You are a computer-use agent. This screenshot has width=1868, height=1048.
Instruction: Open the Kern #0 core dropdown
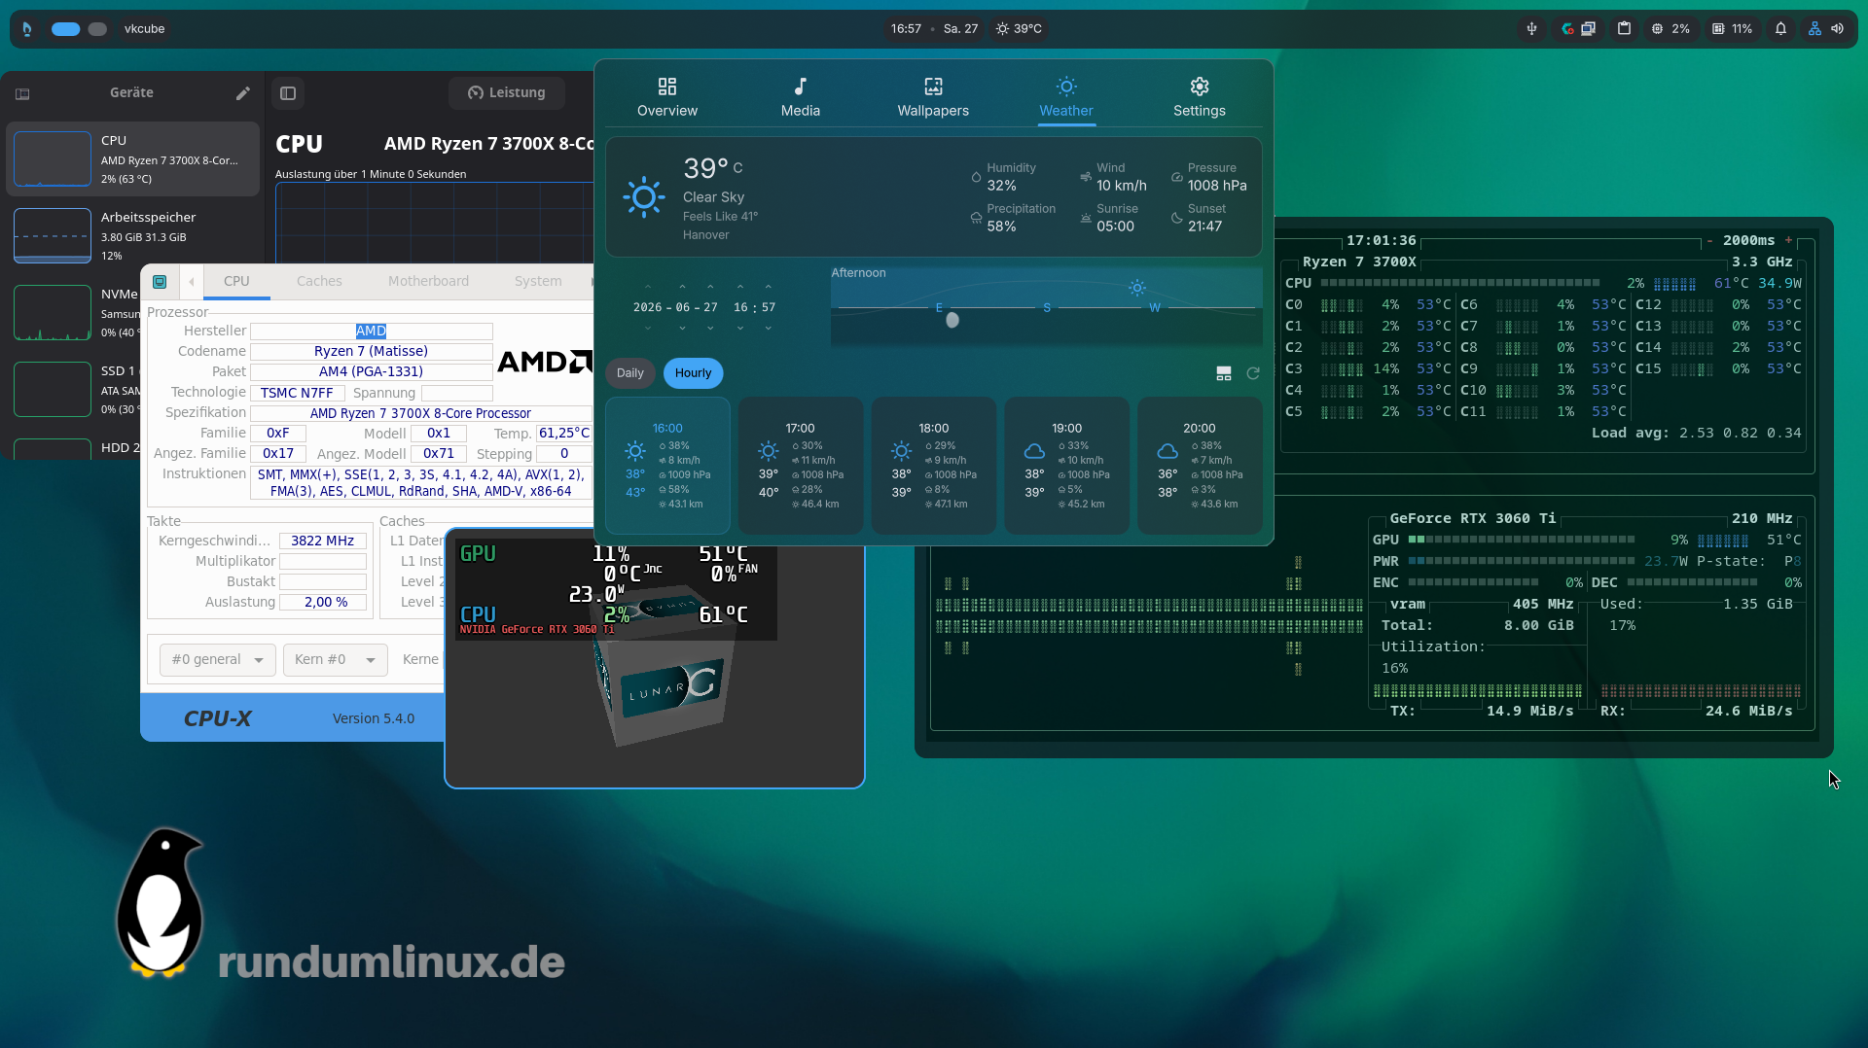click(x=335, y=660)
